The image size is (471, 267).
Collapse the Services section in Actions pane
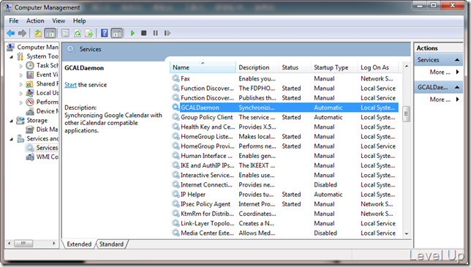[457, 60]
